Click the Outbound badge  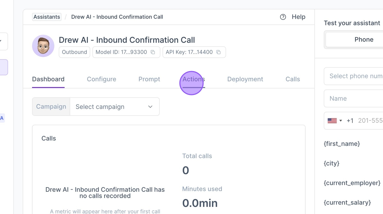click(75, 52)
